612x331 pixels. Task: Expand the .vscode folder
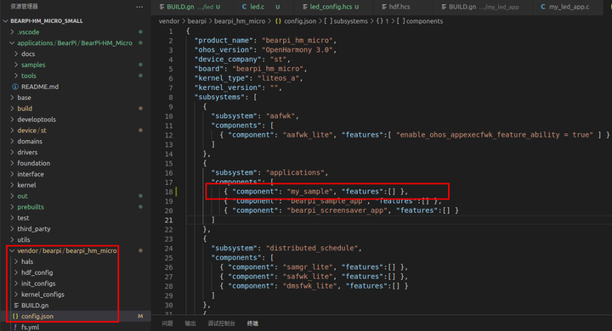(x=13, y=32)
